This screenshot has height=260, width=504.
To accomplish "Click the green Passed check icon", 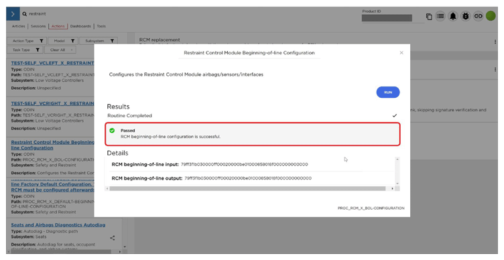I will [112, 131].
